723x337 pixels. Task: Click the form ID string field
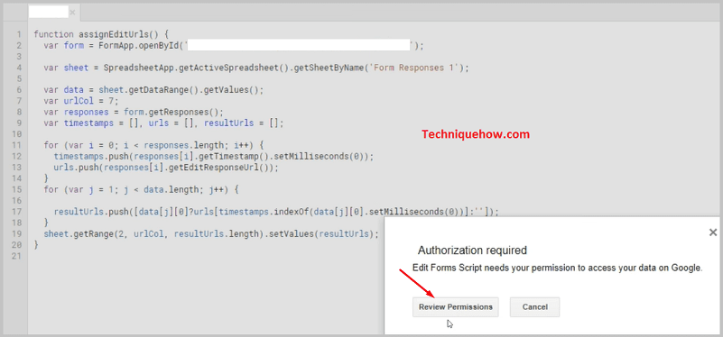(x=300, y=46)
